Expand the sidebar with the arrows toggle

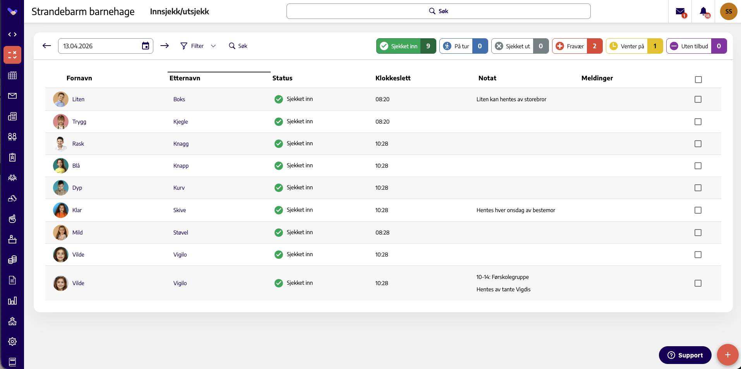12,34
